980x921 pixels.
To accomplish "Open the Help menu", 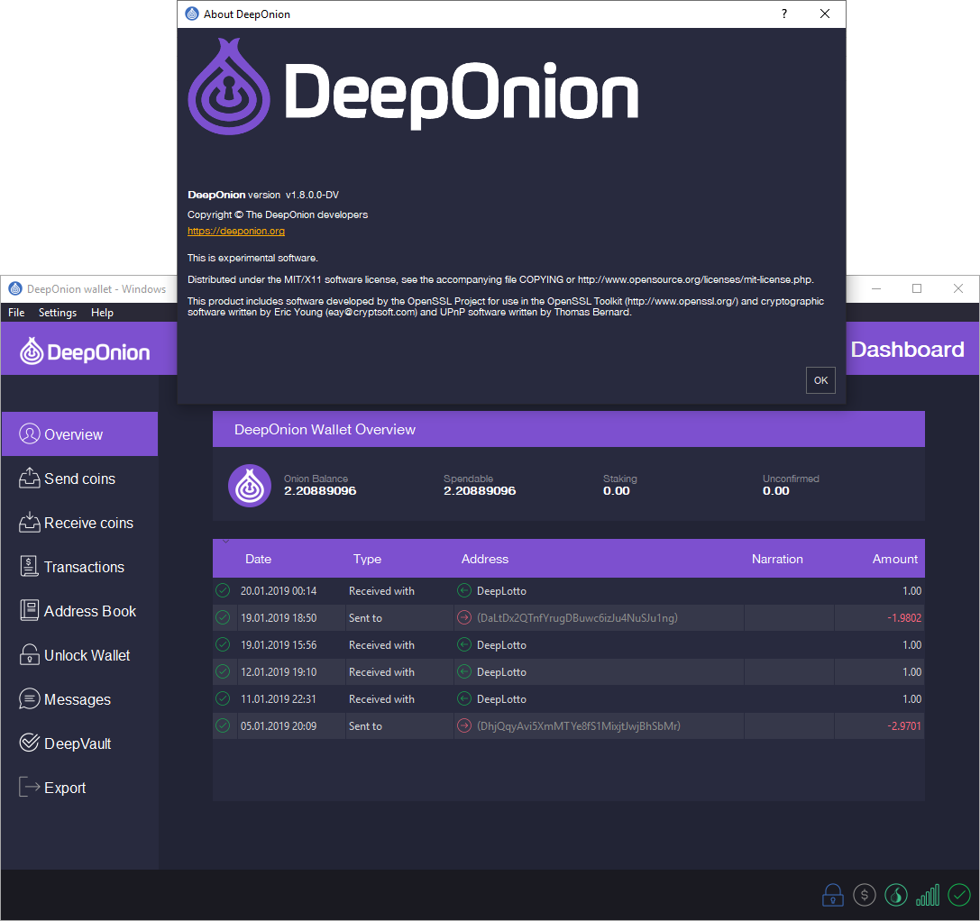I will [102, 313].
